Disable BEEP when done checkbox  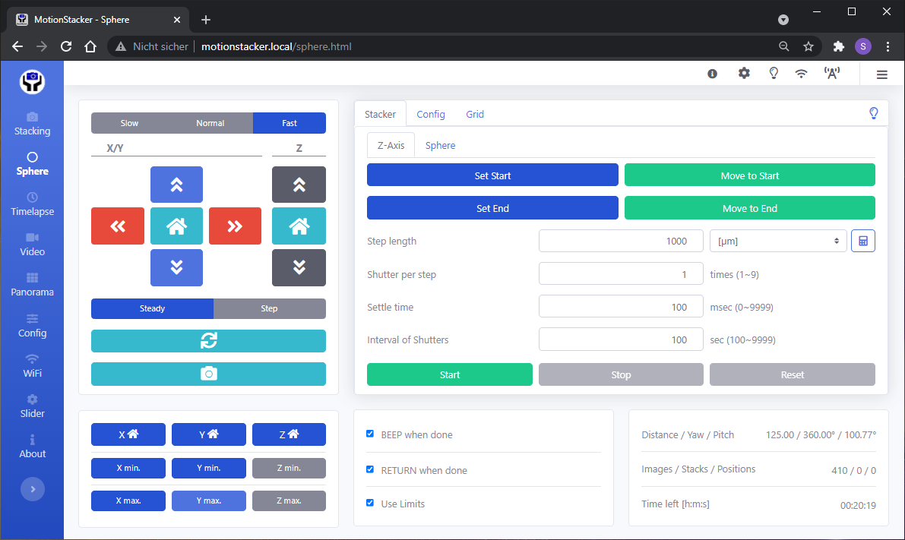pyautogui.click(x=370, y=434)
